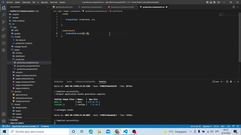Expand the node_modules folder
Viewport: 241px width, 135px height.
[x=18, y=21]
